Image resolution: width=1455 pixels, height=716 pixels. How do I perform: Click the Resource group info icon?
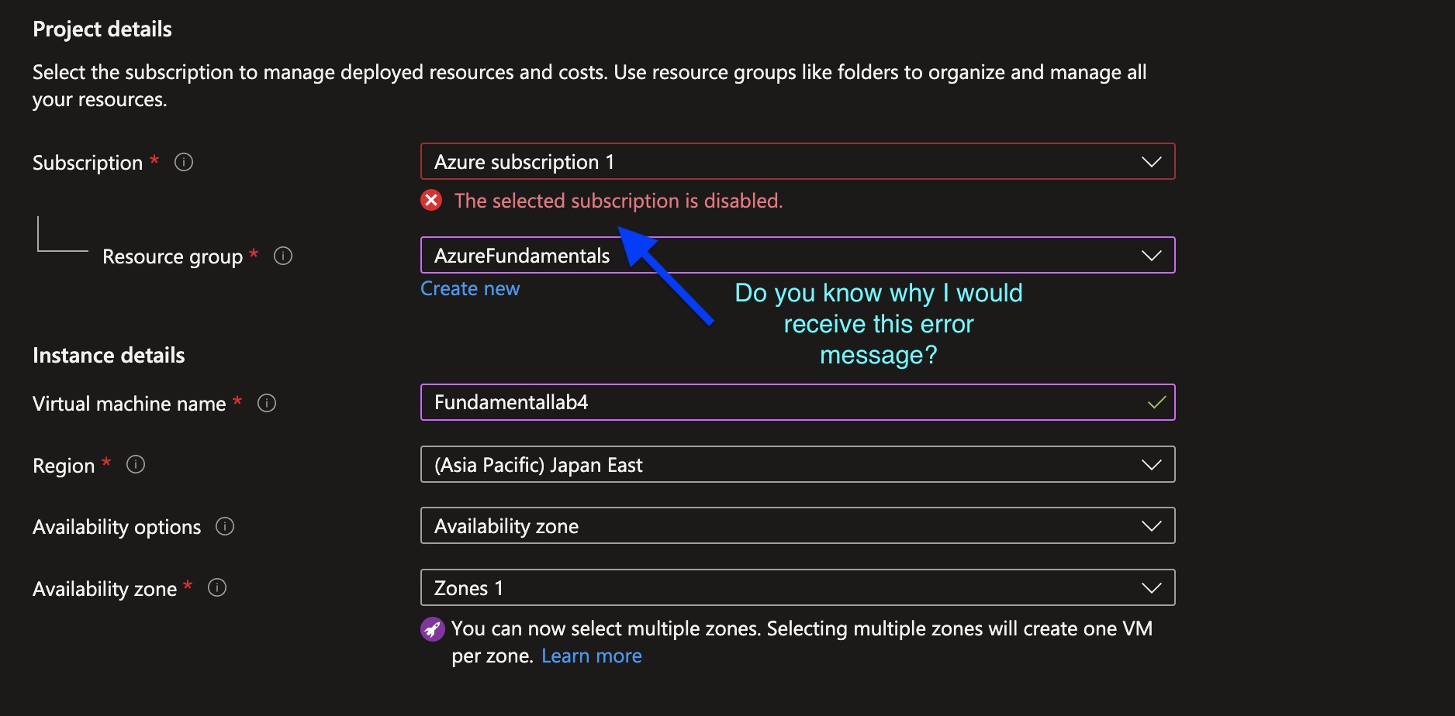click(282, 256)
